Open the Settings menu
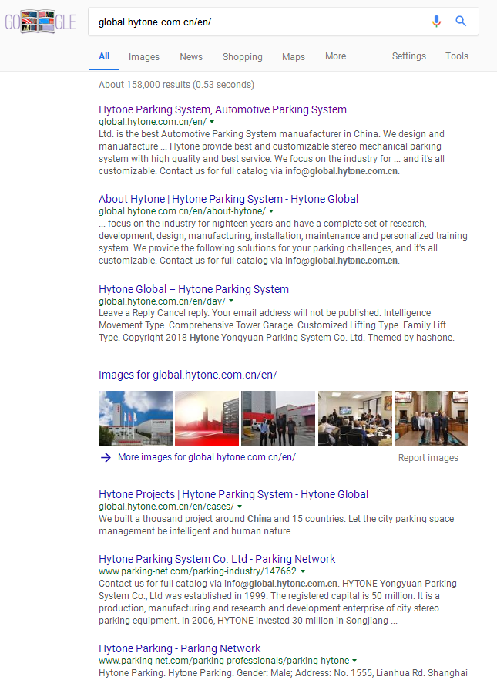Viewport: 497px width, 680px height. [x=408, y=56]
